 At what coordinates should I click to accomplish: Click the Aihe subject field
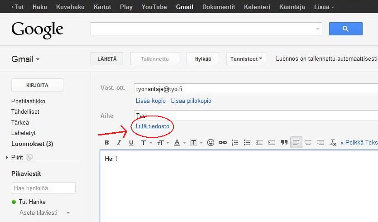coord(256,116)
